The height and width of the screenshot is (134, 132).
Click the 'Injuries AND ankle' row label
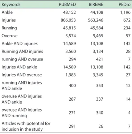(x=19, y=67)
